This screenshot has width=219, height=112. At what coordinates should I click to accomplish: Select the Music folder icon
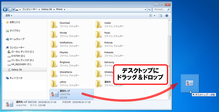coord(99,34)
